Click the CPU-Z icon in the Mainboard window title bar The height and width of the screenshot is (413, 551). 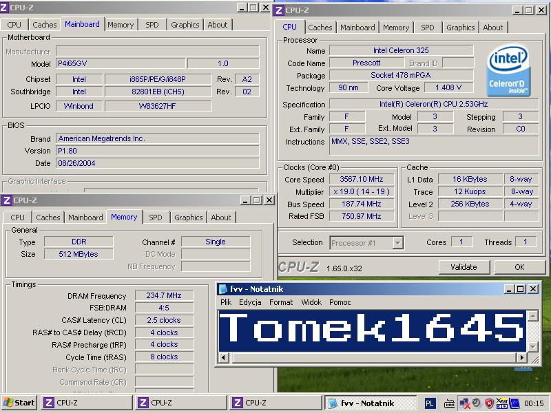(4, 8)
